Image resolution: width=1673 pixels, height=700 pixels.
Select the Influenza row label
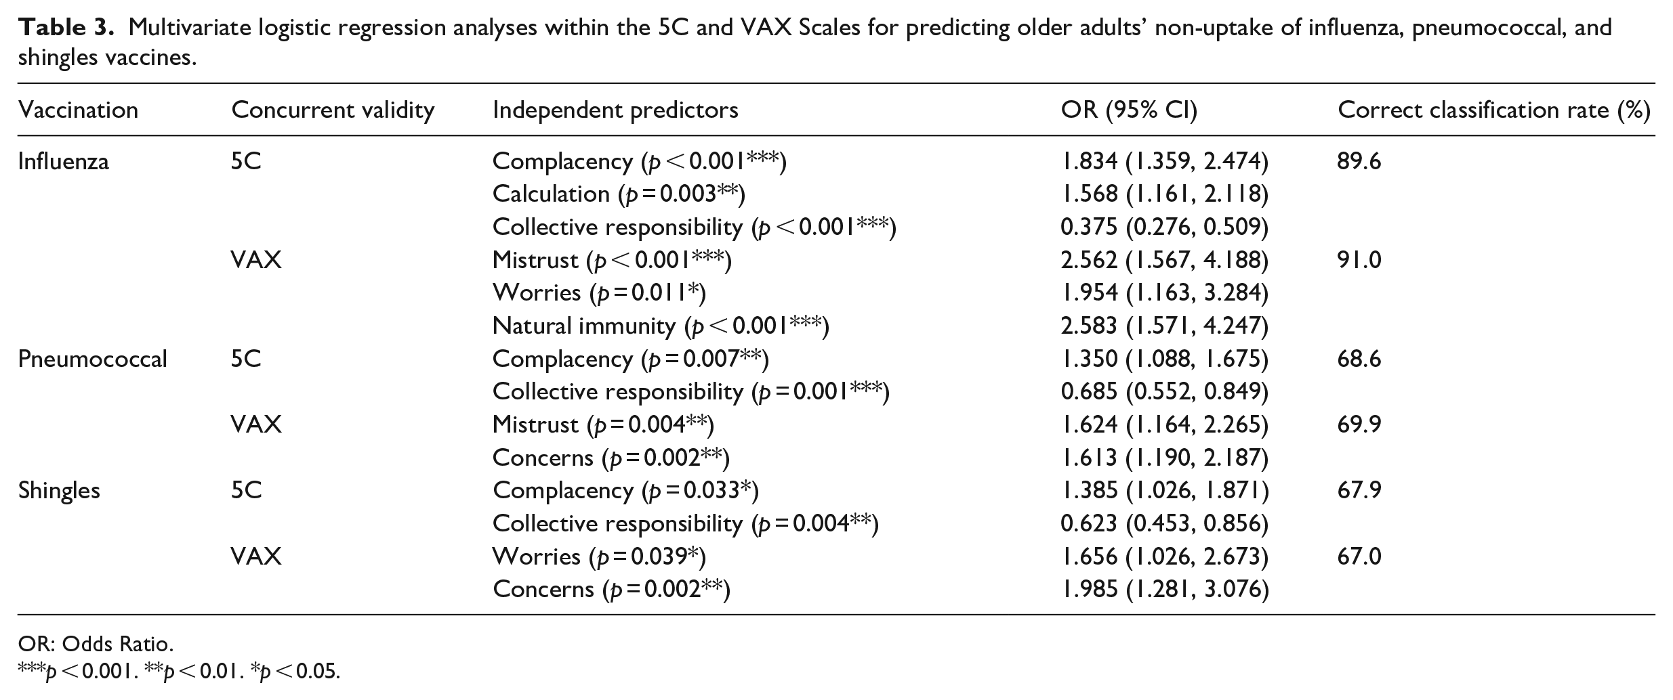(x=63, y=162)
